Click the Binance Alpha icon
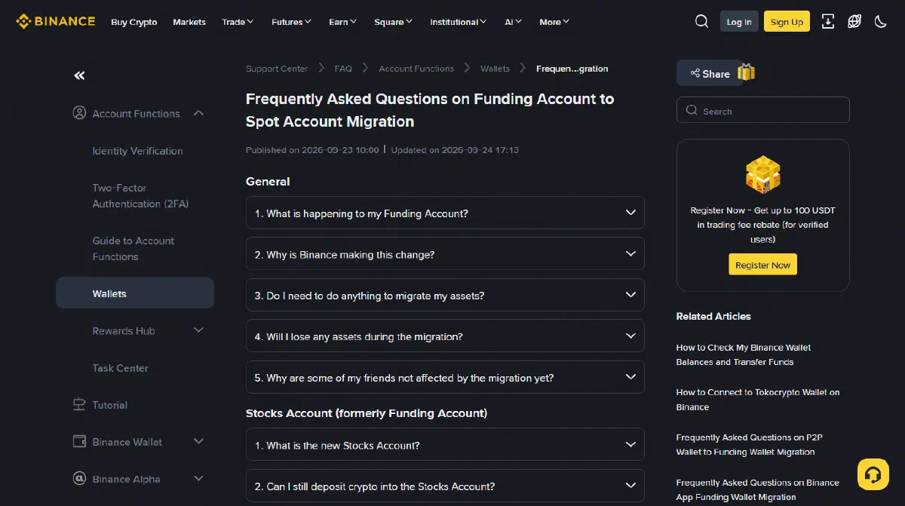The width and height of the screenshot is (905, 506). [79, 479]
